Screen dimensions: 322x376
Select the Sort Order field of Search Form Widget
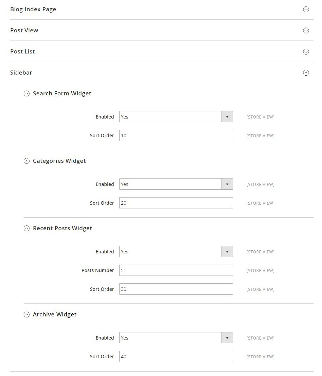pos(176,135)
